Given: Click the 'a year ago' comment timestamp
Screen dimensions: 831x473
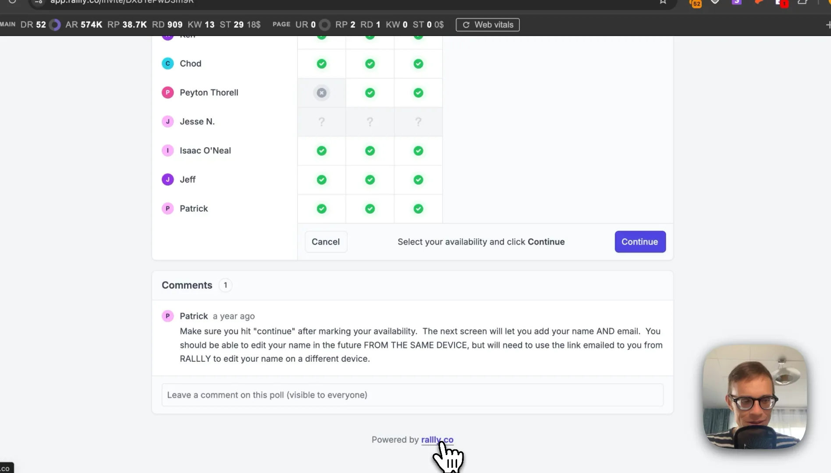Looking at the screenshot, I should [x=234, y=316].
